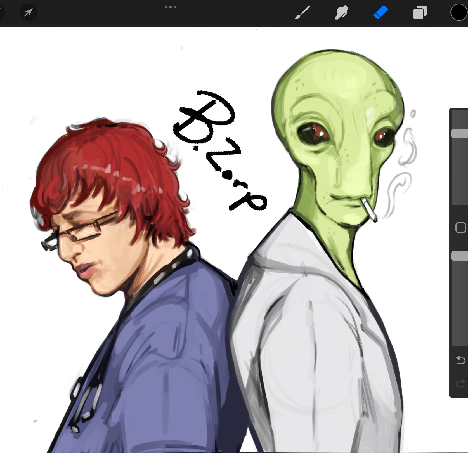
Task: Open the Layers panel
Action: [420, 13]
